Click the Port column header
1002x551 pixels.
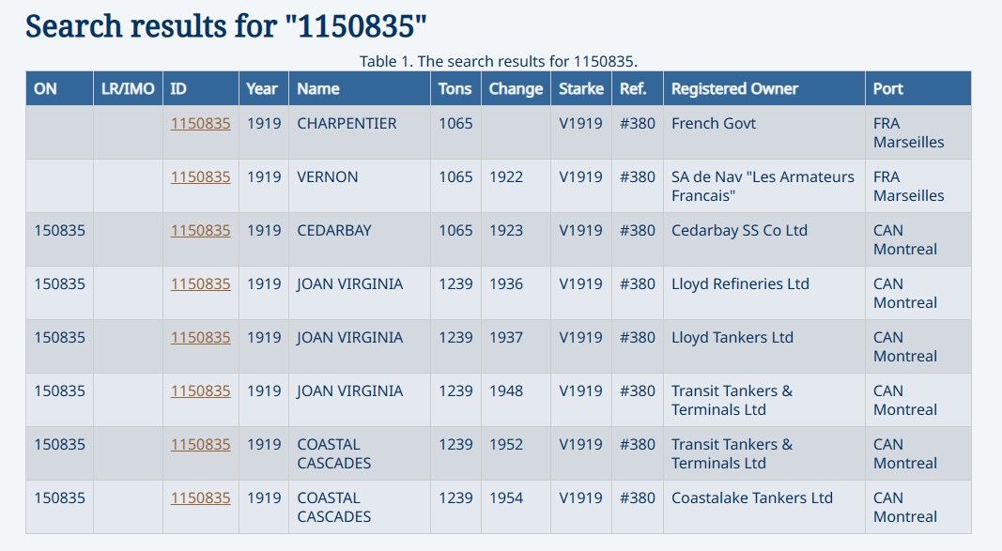pos(887,88)
